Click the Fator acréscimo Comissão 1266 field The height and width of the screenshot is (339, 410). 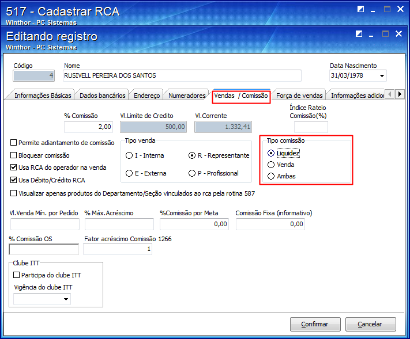coord(118,249)
